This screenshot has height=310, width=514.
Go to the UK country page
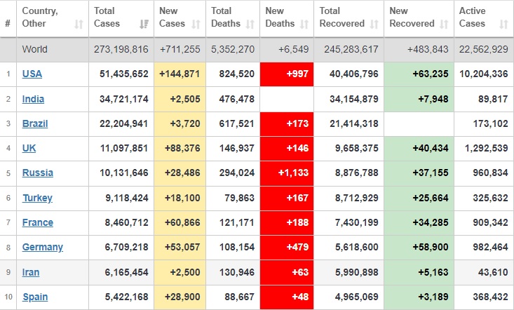pos(29,149)
